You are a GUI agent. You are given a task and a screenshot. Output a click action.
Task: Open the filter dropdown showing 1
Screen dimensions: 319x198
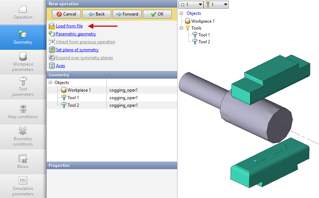216,5
